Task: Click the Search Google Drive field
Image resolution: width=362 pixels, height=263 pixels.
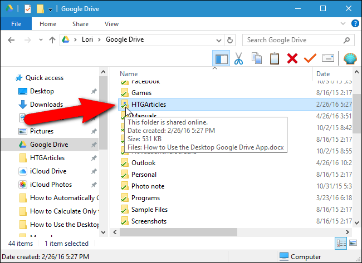Action: [298, 40]
